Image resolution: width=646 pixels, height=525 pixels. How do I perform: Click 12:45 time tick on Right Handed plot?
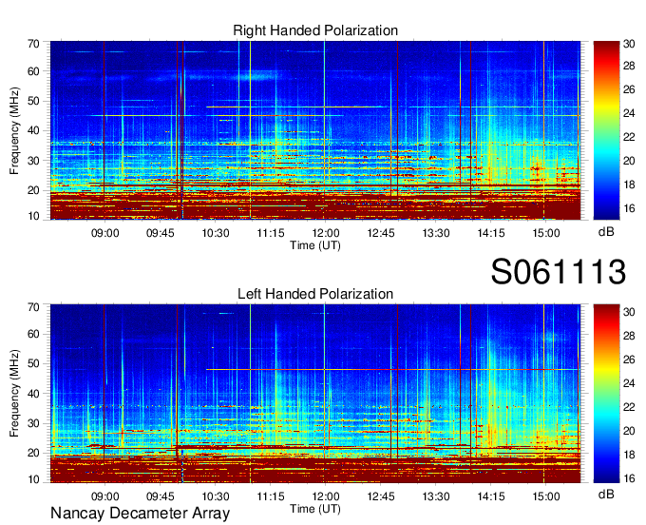tap(381, 233)
